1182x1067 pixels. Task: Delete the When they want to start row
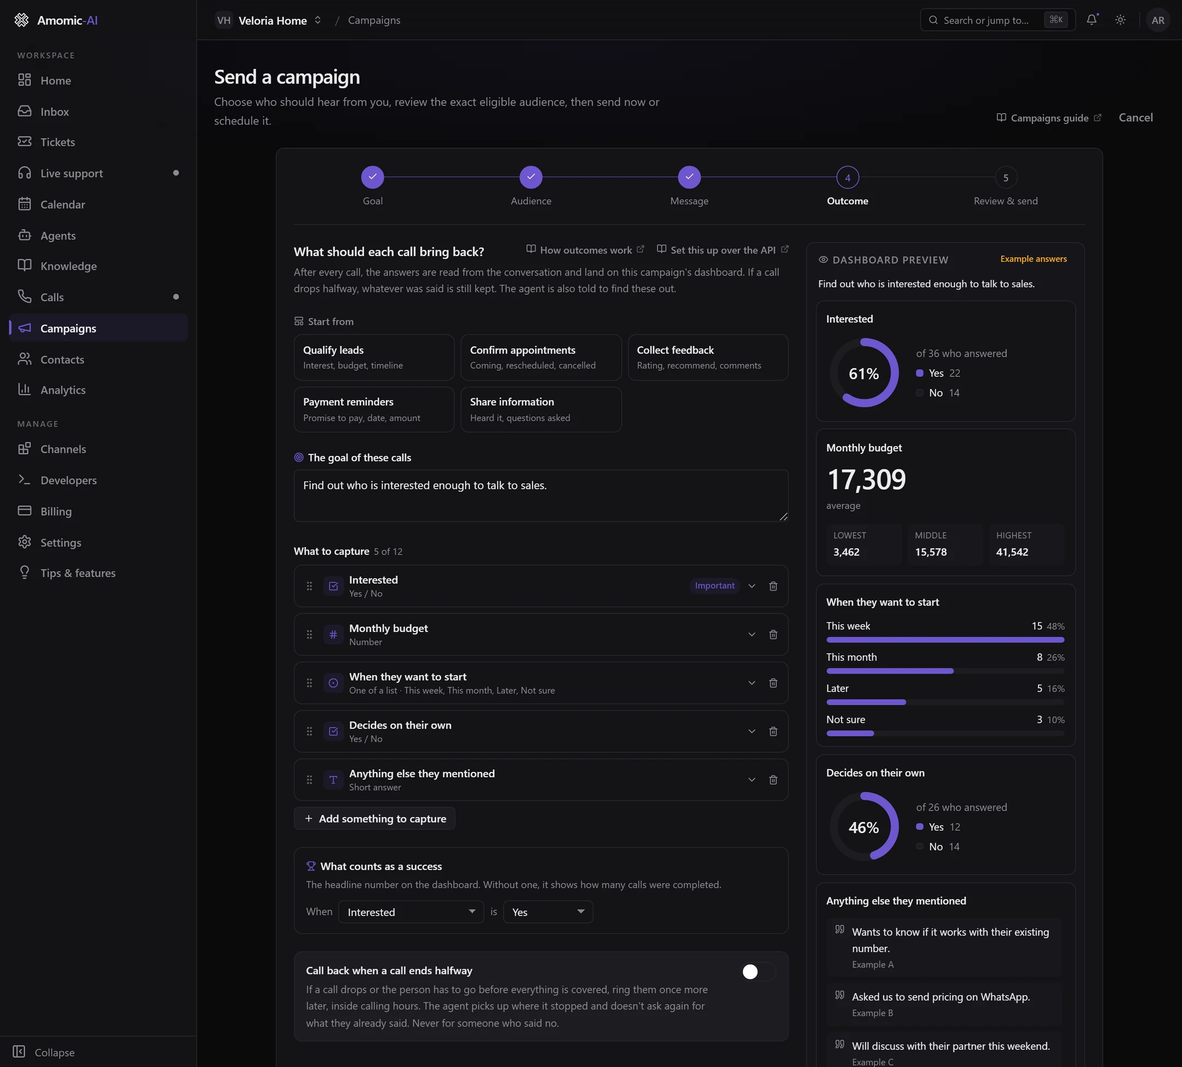pyautogui.click(x=773, y=683)
